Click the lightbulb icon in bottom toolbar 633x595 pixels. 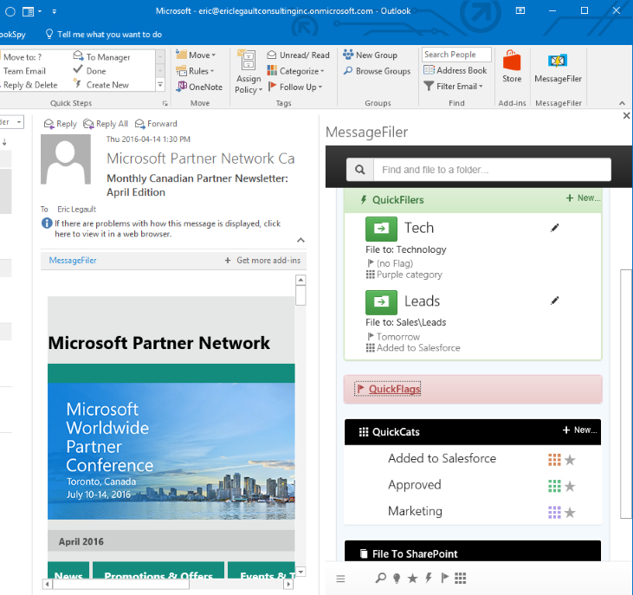click(397, 578)
